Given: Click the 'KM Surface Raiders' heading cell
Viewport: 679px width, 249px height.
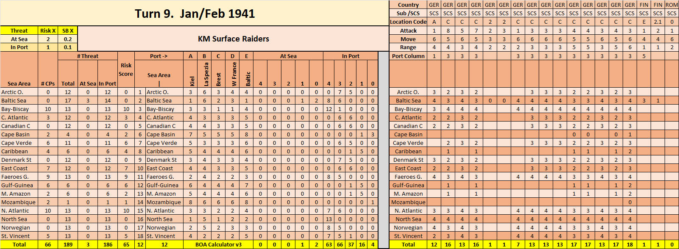Looking at the screenshot, I should (234, 39).
